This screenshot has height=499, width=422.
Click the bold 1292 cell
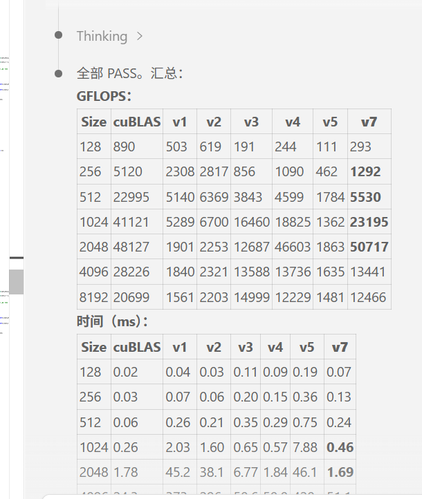[x=369, y=172]
